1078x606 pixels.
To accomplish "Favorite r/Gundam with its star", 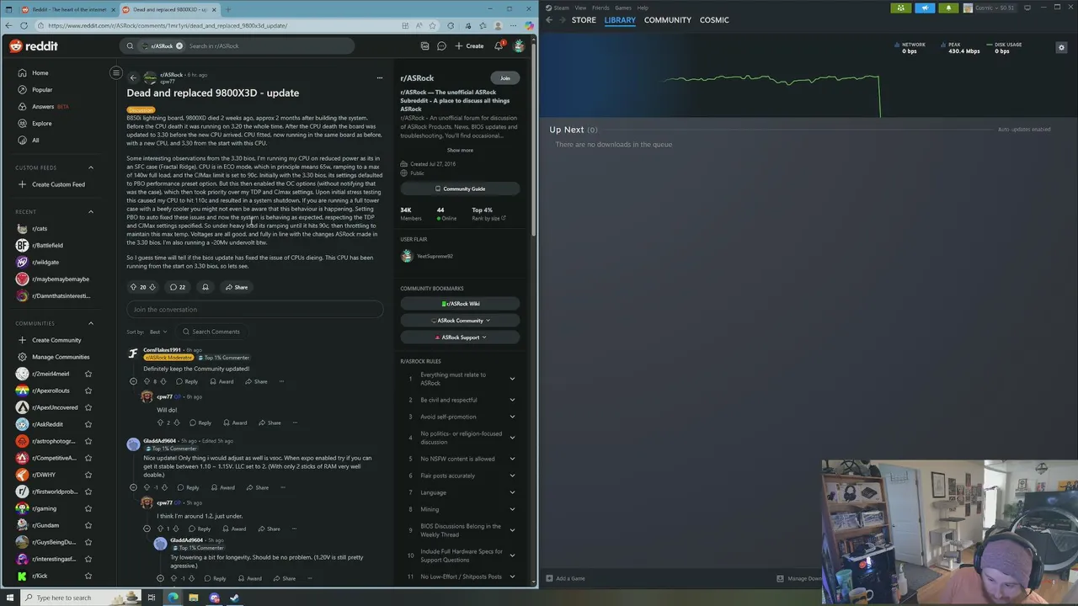I will pos(88,525).
